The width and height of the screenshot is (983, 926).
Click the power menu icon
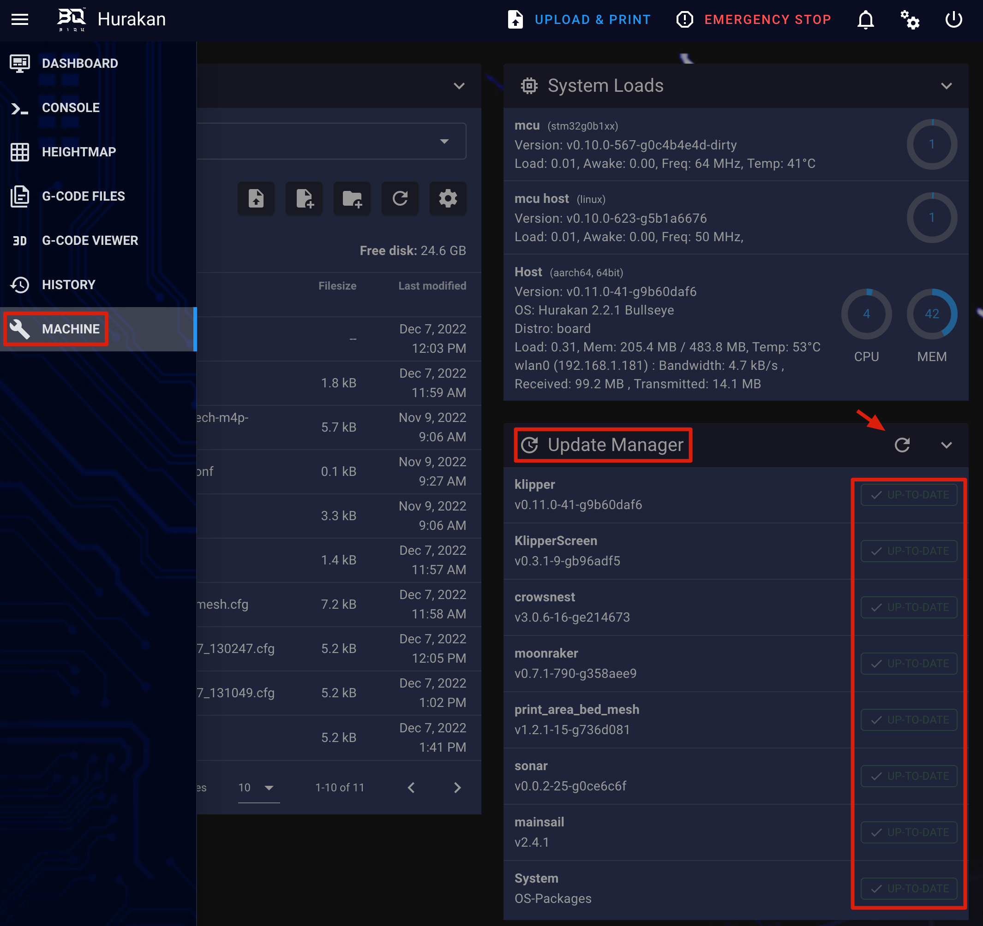click(x=953, y=20)
